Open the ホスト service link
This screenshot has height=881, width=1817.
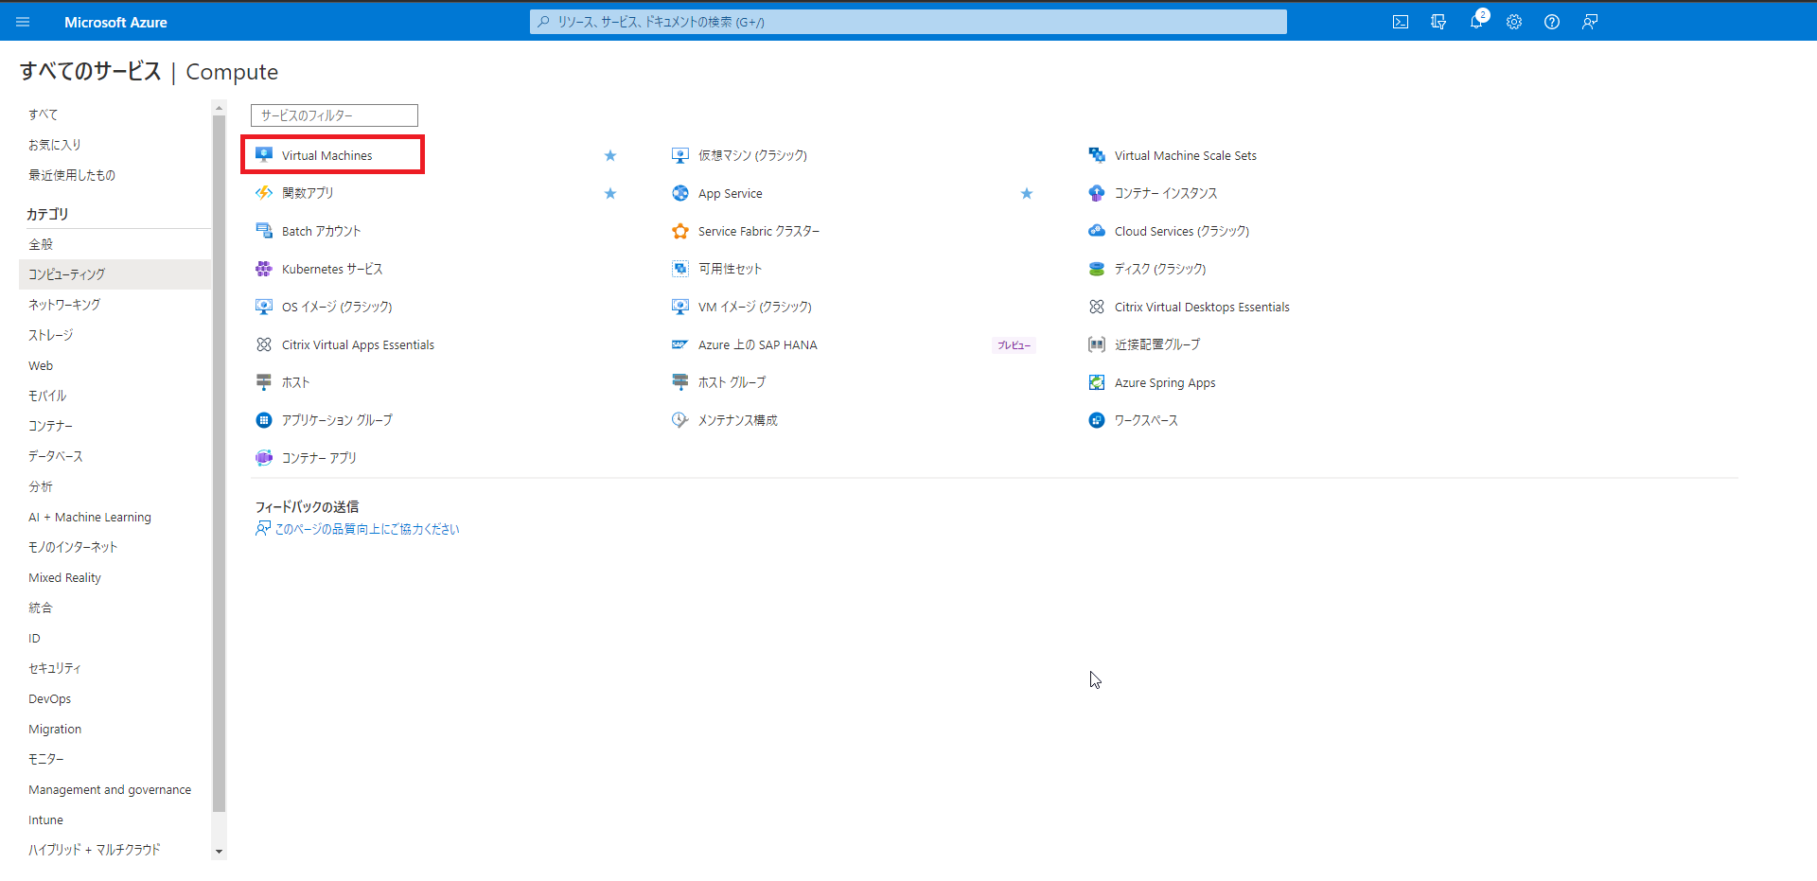pyautogui.click(x=296, y=382)
